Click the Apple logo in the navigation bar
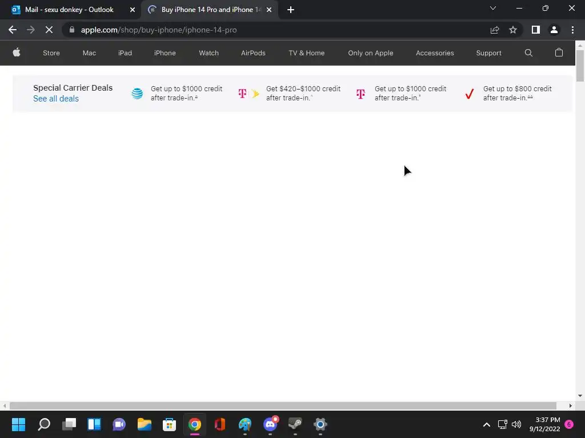Viewport: 585px width, 438px height. tap(17, 52)
